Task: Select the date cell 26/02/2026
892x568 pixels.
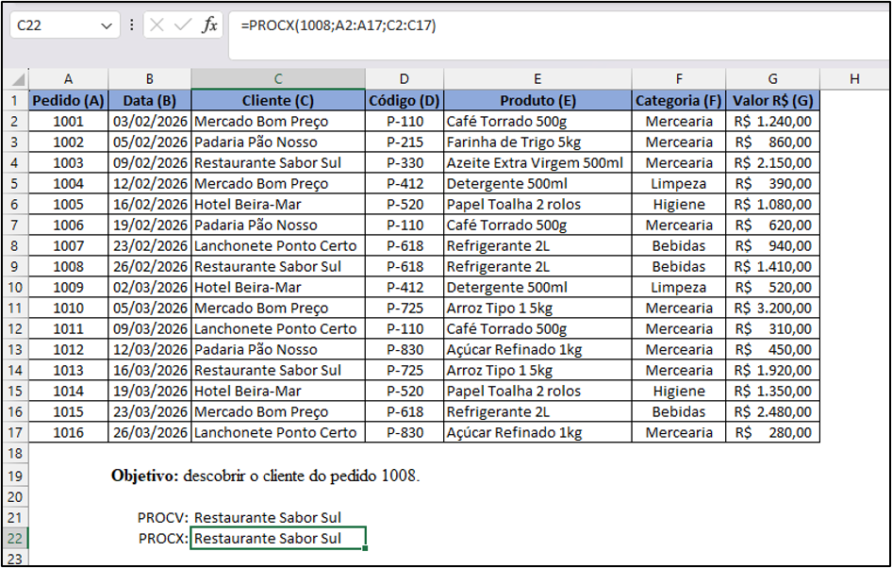Action: 150,266
